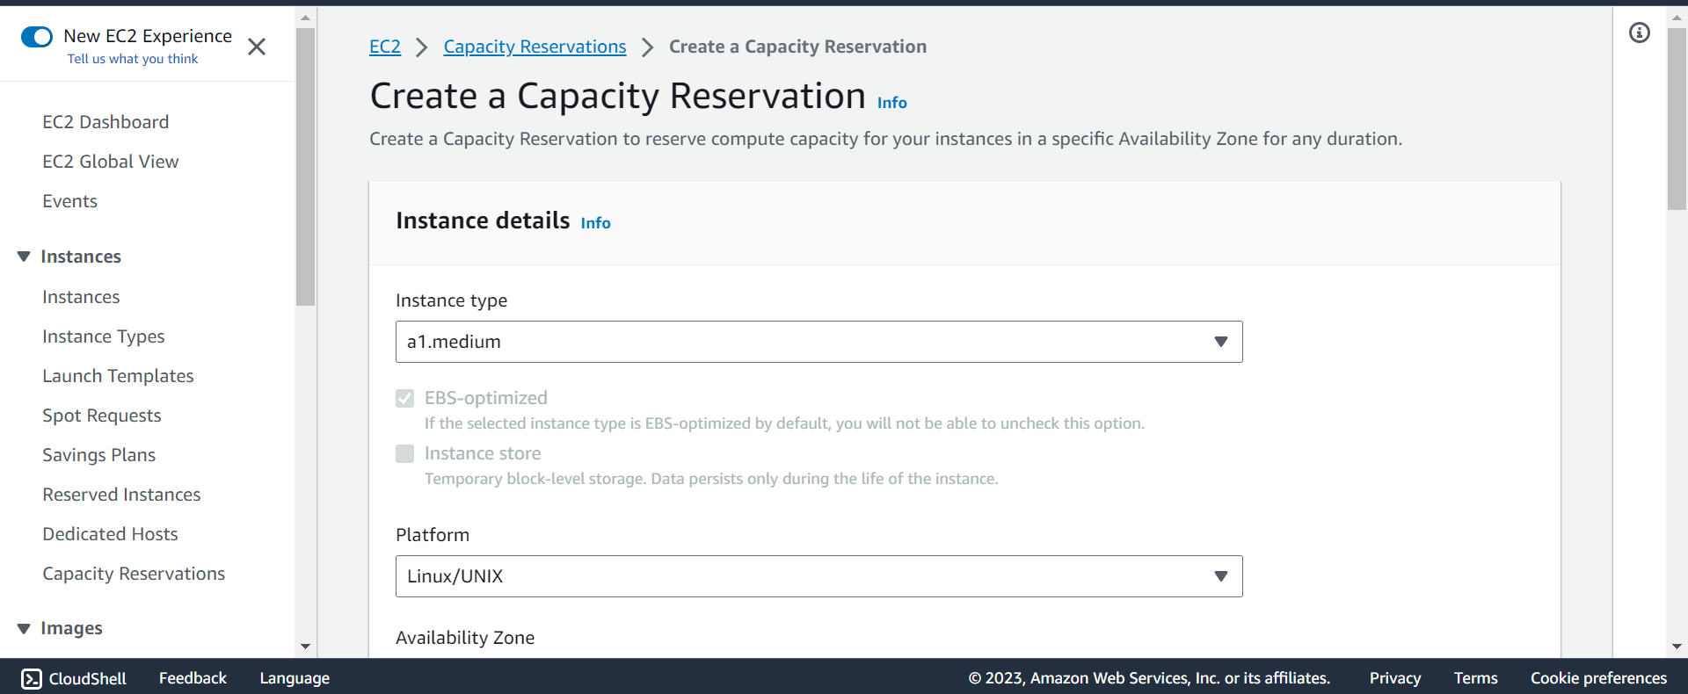Toggle the EBS-optimized checkbox
The height and width of the screenshot is (694, 1688).
[x=404, y=399]
